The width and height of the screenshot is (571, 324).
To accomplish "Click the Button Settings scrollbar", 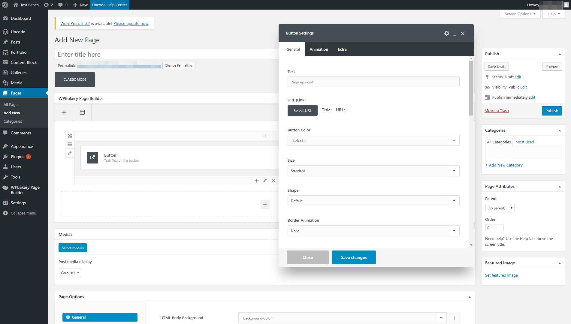I will coord(471,88).
